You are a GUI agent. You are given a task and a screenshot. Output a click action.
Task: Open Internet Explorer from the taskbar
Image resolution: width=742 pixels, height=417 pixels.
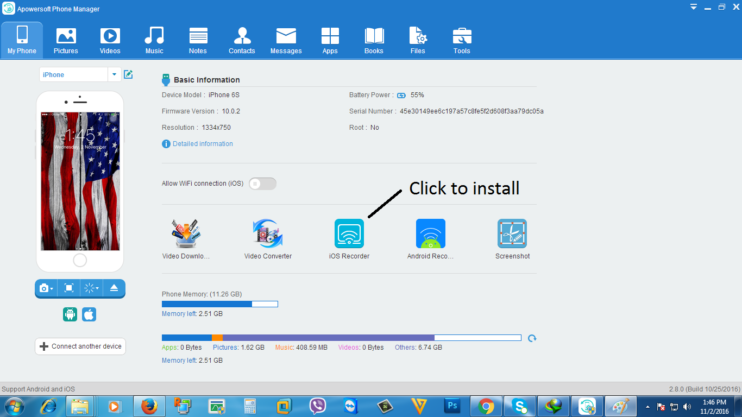tap(48, 406)
